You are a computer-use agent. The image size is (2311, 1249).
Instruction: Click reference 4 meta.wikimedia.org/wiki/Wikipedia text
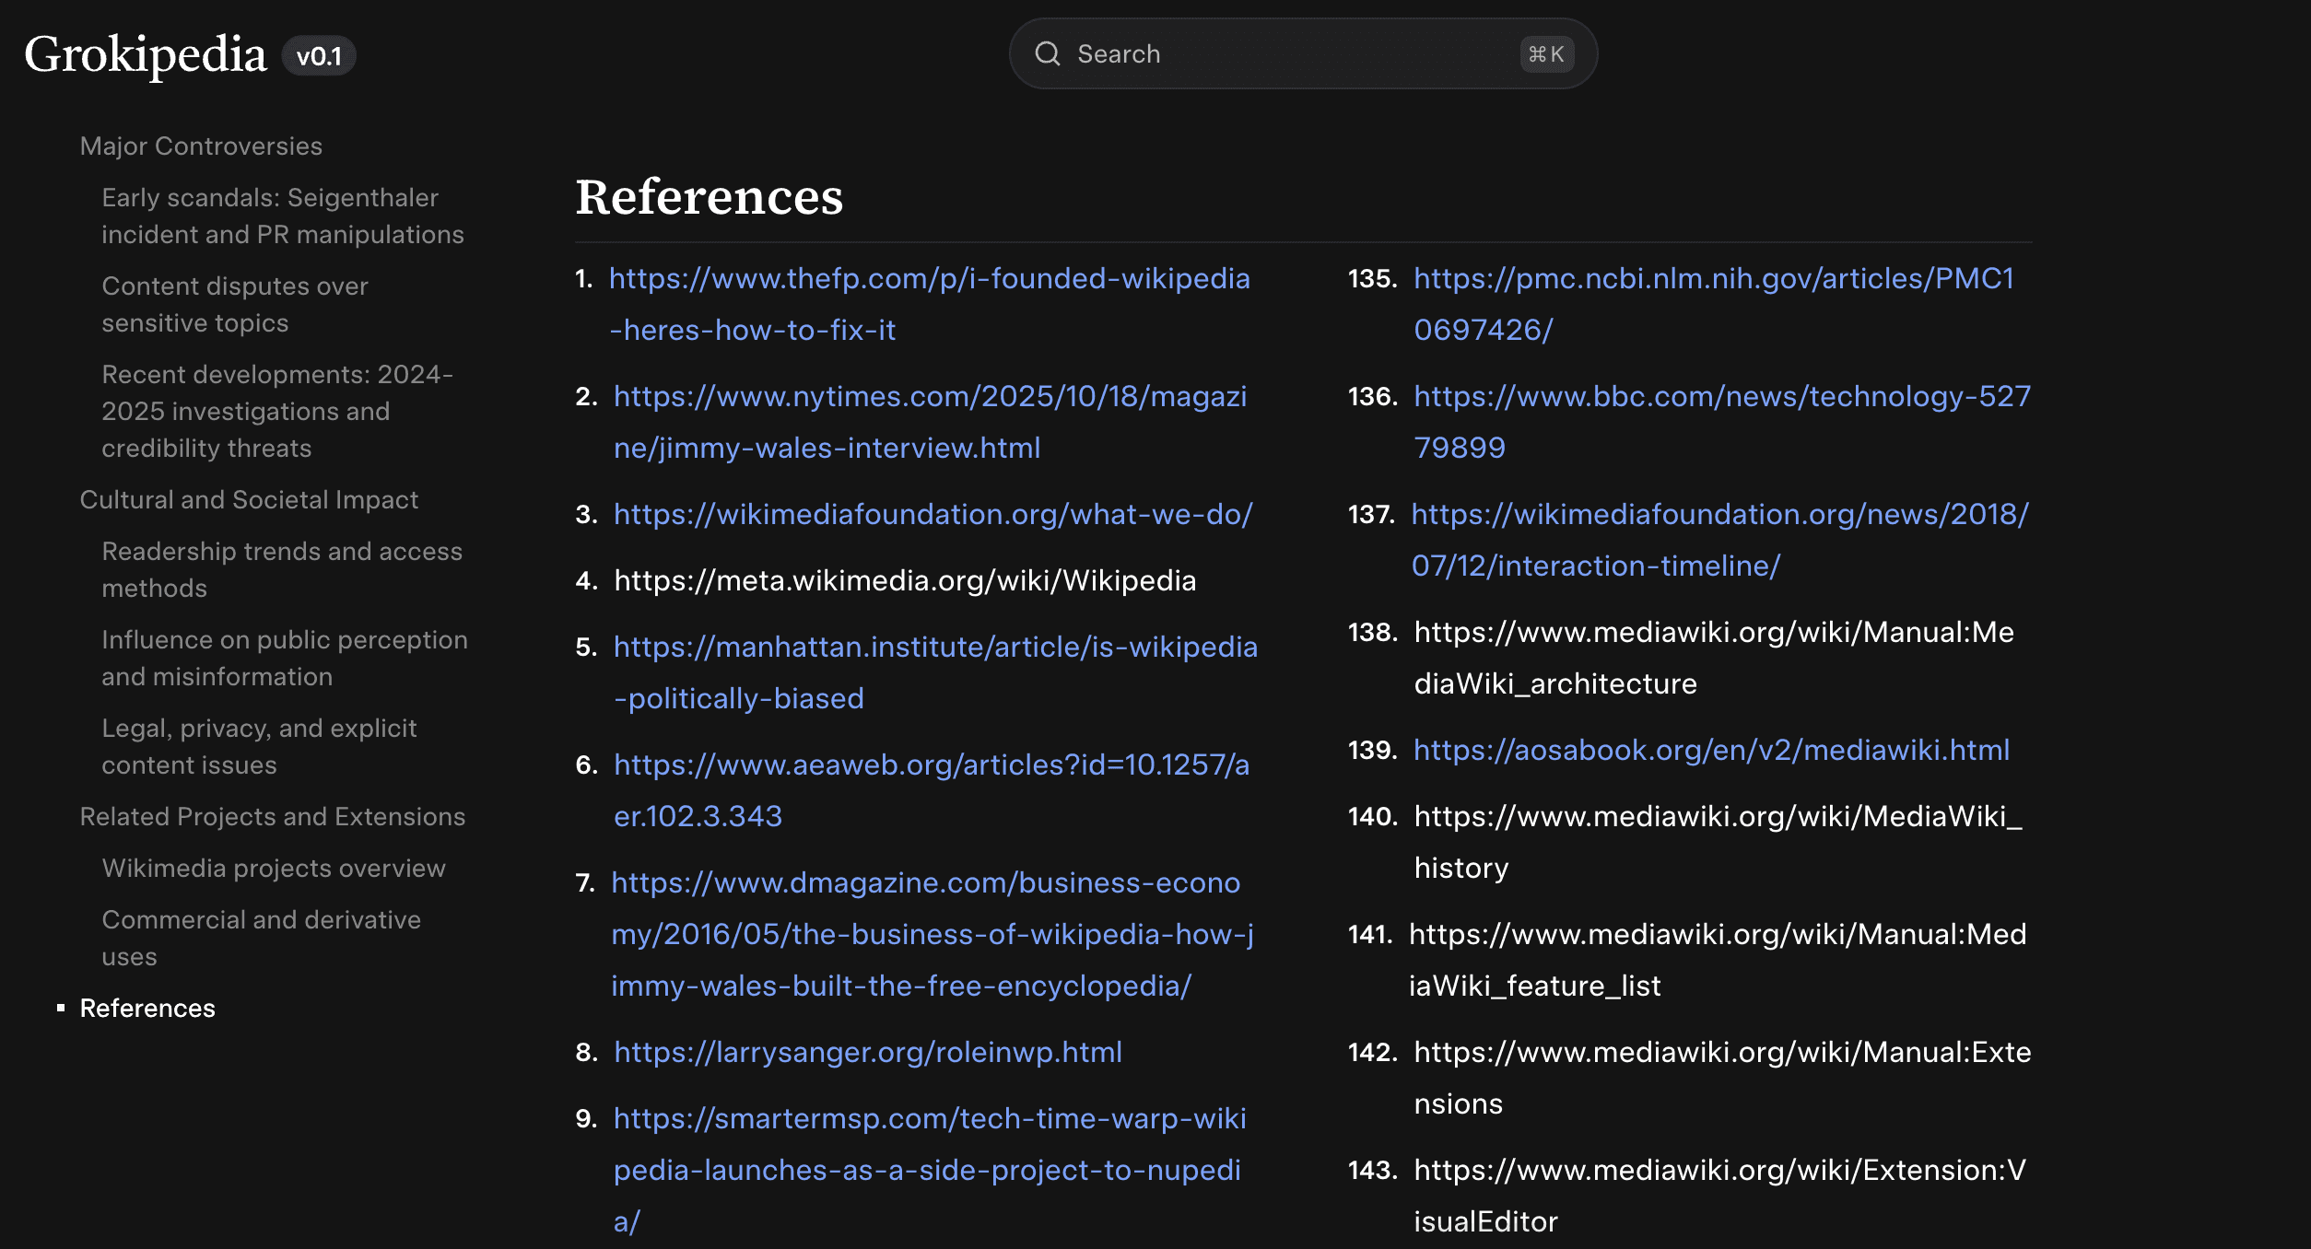coord(905,580)
